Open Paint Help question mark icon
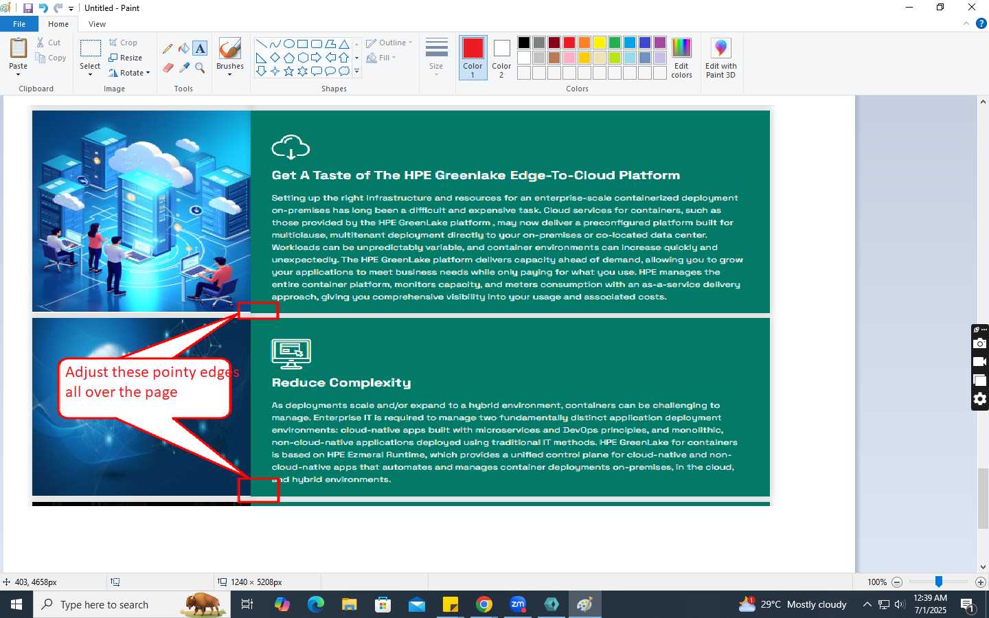 (x=981, y=23)
